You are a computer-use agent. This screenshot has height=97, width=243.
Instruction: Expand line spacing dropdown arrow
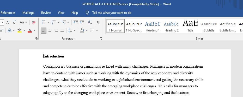(x=75, y=31)
